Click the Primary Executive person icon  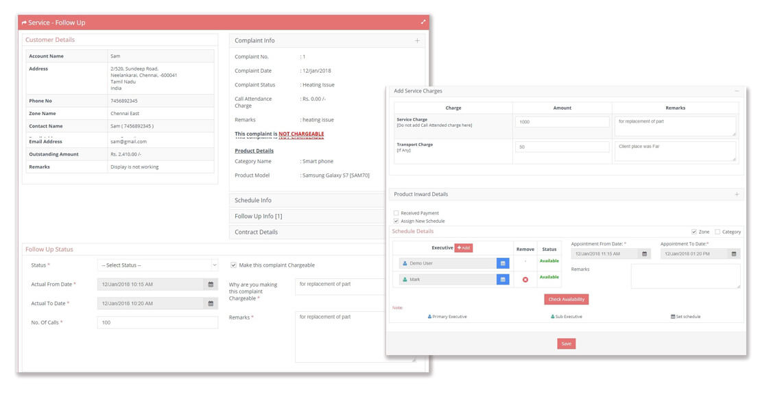pos(429,316)
